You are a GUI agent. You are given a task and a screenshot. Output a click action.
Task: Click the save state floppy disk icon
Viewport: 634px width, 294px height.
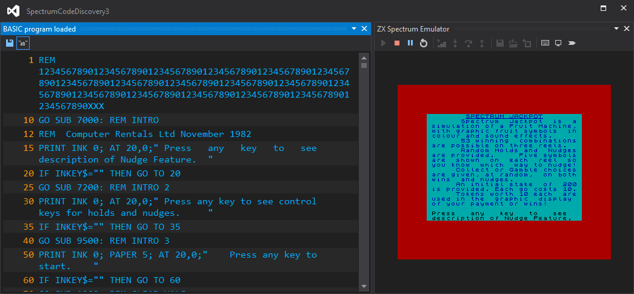tap(500, 43)
